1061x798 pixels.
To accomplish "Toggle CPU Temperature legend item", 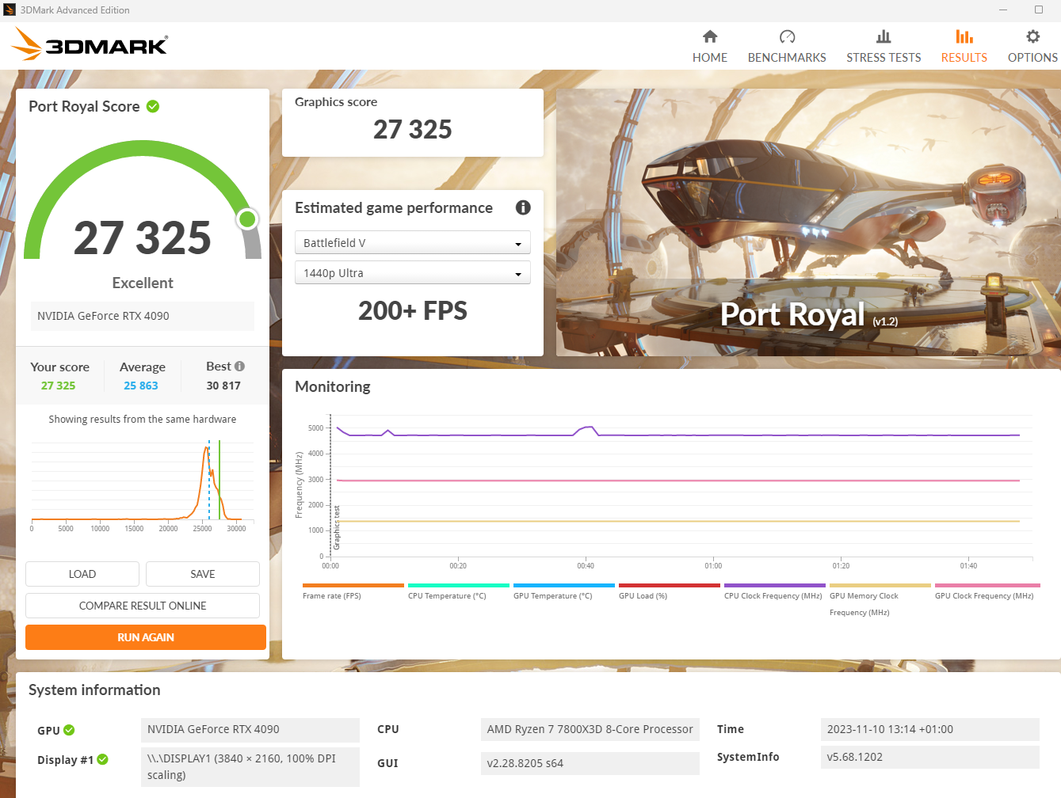I will pyautogui.click(x=458, y=591).
